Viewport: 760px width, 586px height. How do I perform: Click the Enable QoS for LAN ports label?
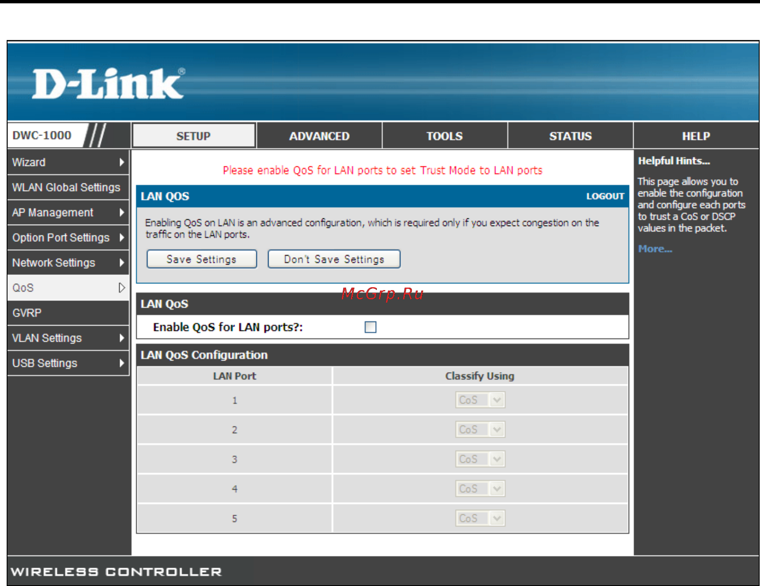click(x=228, y=327)
